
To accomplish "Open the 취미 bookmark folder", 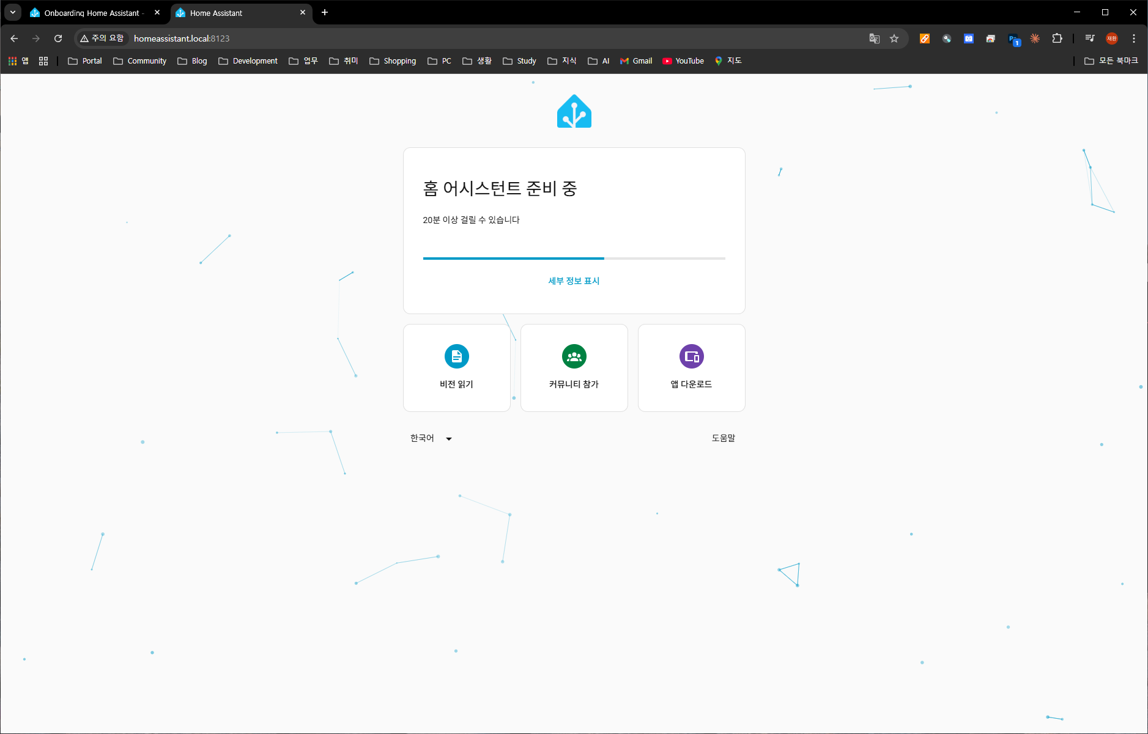I will click(x=344, y=61).
